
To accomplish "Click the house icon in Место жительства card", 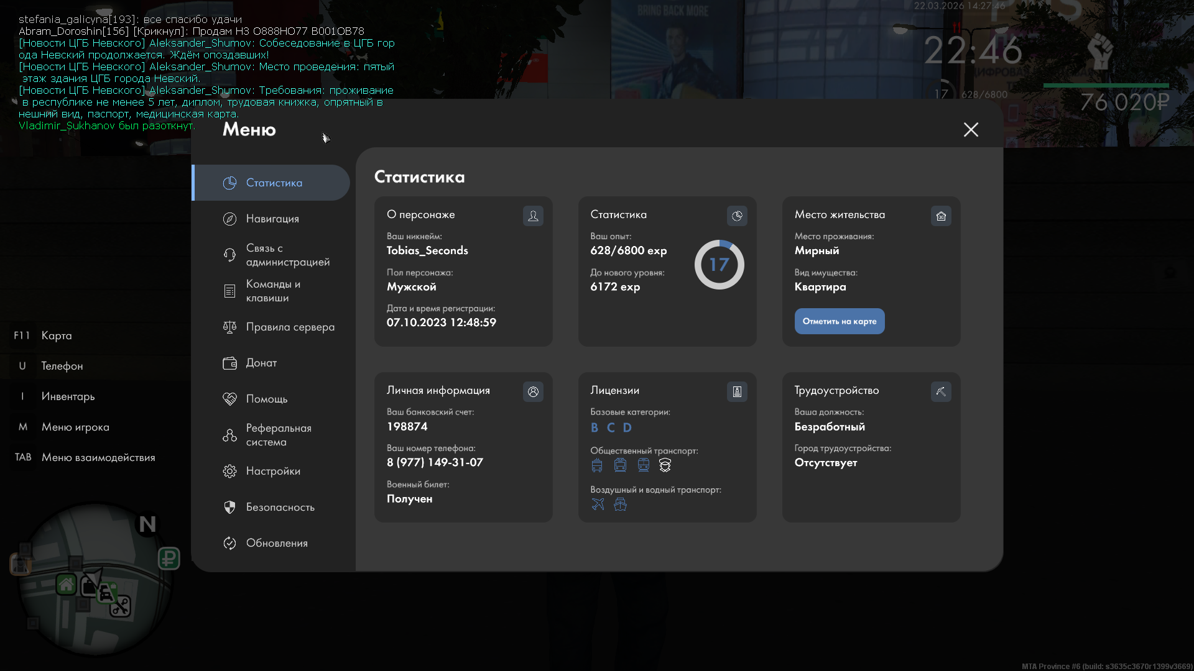I will pyautogui.click(x=941, y=216).
